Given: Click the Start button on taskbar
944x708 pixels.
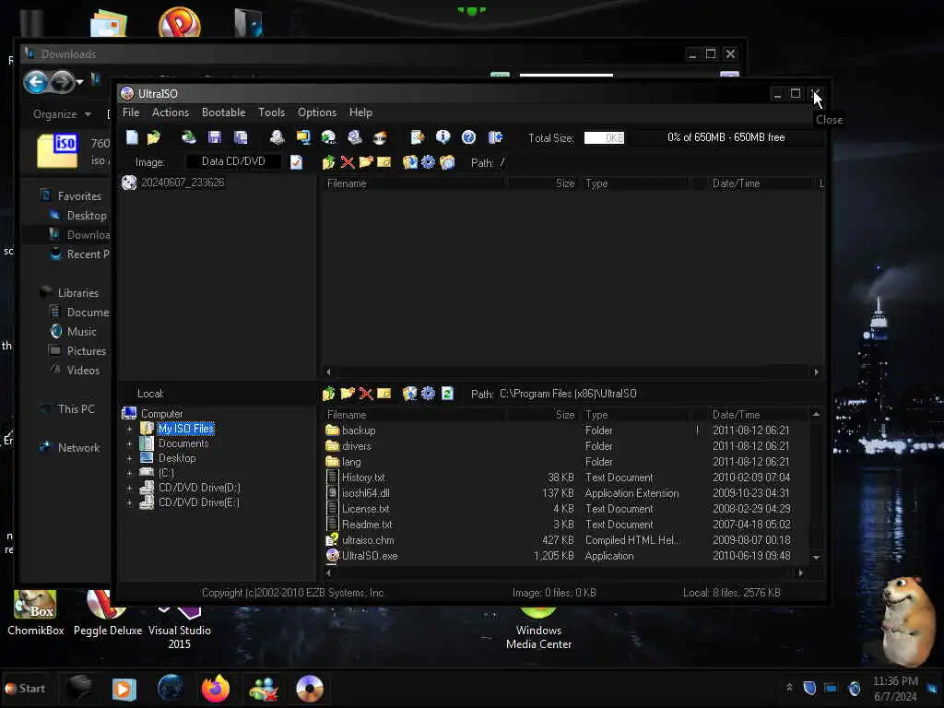Looking at the screenshot, I should tap(25, 688).
